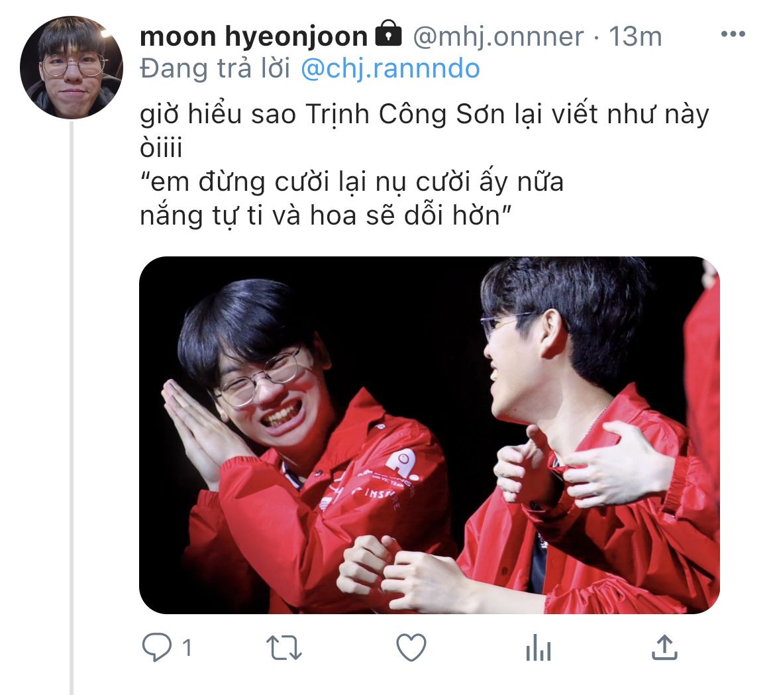This screenshot has width=775, height=695.
Task: Tap the share upload arrow icon
Action: [x=665, y=647]
